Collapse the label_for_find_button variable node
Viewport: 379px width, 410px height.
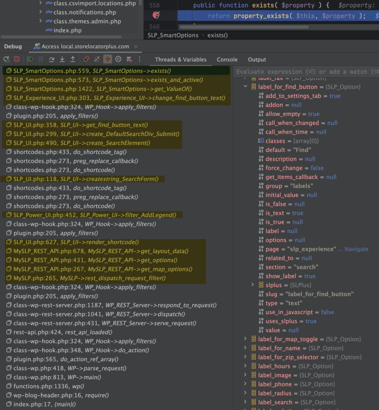pos(245,87)
